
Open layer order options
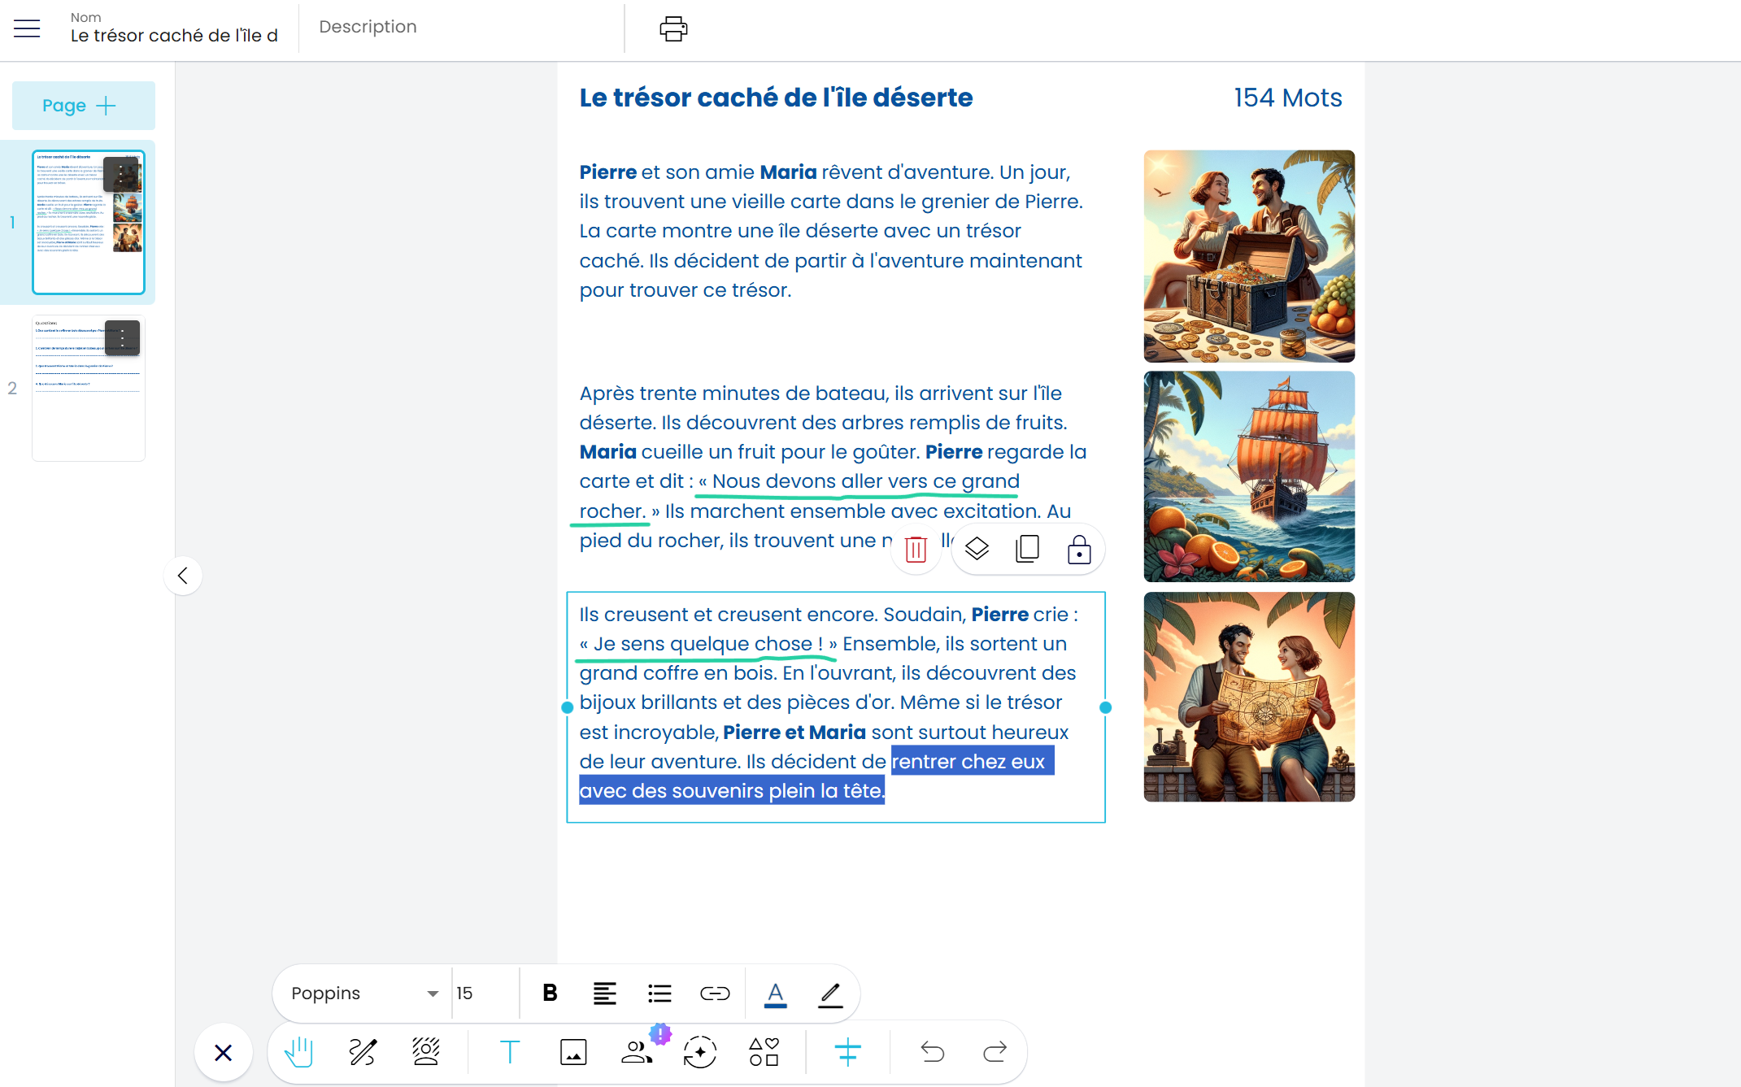[x=977, y=550]
